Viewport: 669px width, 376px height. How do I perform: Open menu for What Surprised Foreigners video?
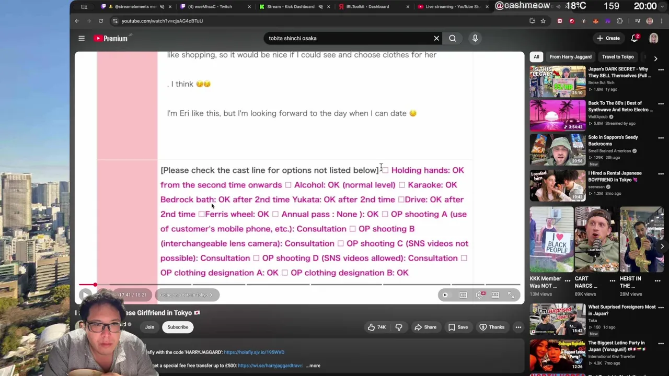(661, 308)
